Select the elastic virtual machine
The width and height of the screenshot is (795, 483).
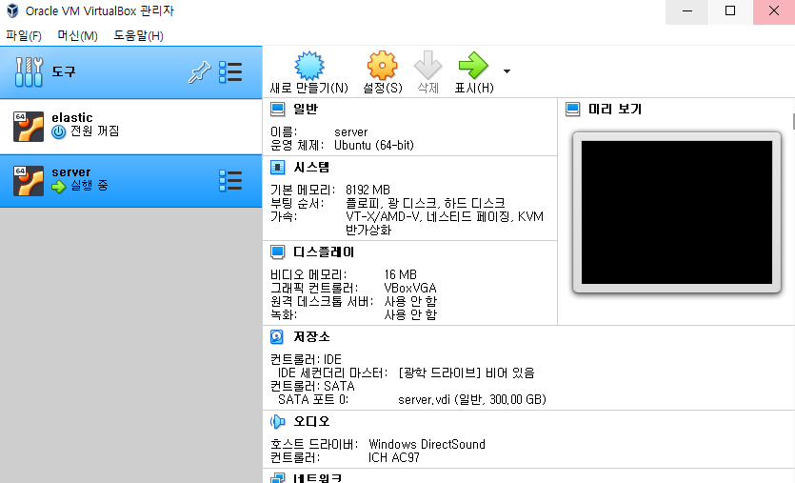[130, 127]
